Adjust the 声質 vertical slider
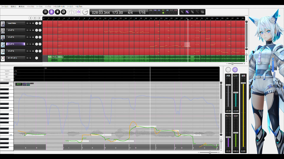Viewport: 284px width, 159px height. point(228,85)
